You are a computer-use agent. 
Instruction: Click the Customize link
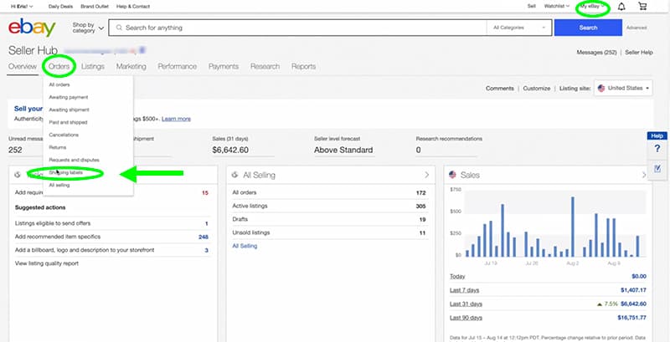click(x=537, y=89)
